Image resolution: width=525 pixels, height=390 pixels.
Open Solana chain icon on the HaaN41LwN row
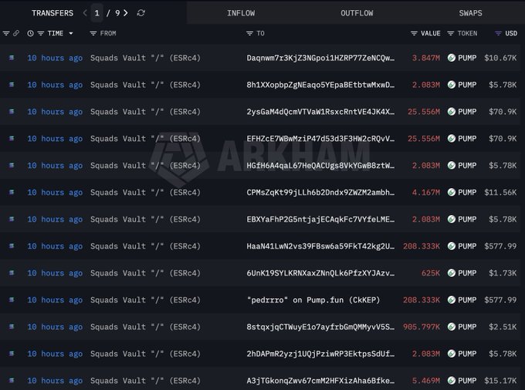12,246
